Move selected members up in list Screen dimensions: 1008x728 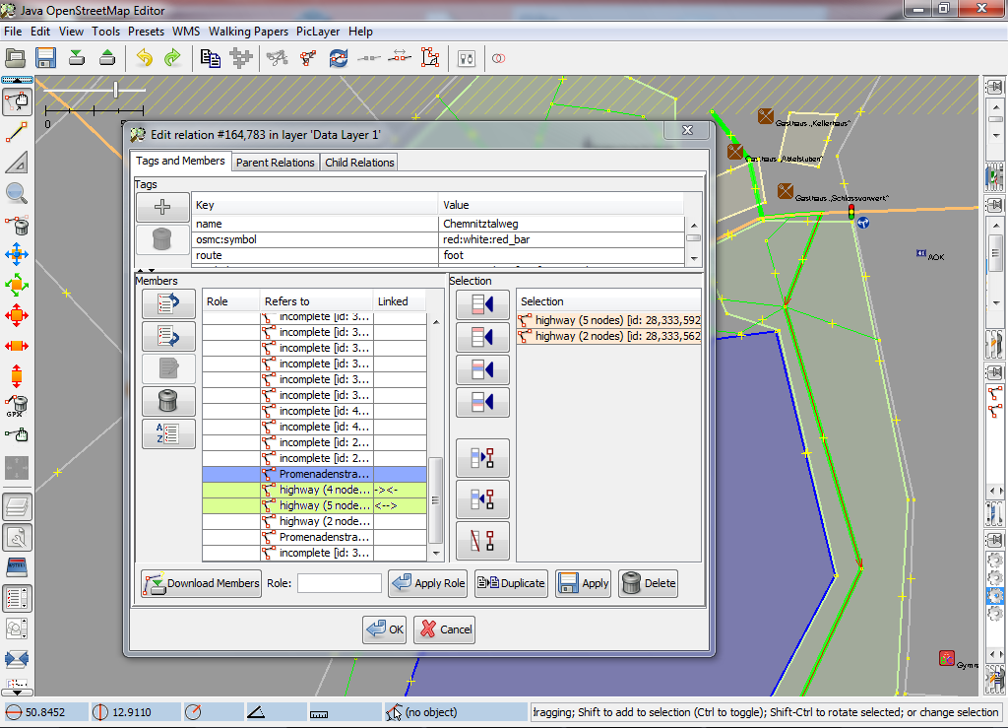click(x=168, y=303)
